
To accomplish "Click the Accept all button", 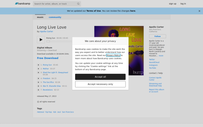I will 100,77.
